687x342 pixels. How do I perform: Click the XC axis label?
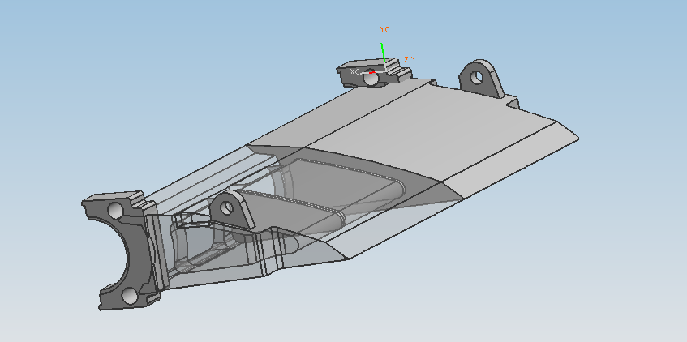coord(354,72)
